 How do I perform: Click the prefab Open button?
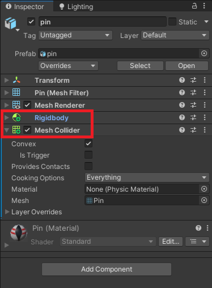tap(186, 66)
